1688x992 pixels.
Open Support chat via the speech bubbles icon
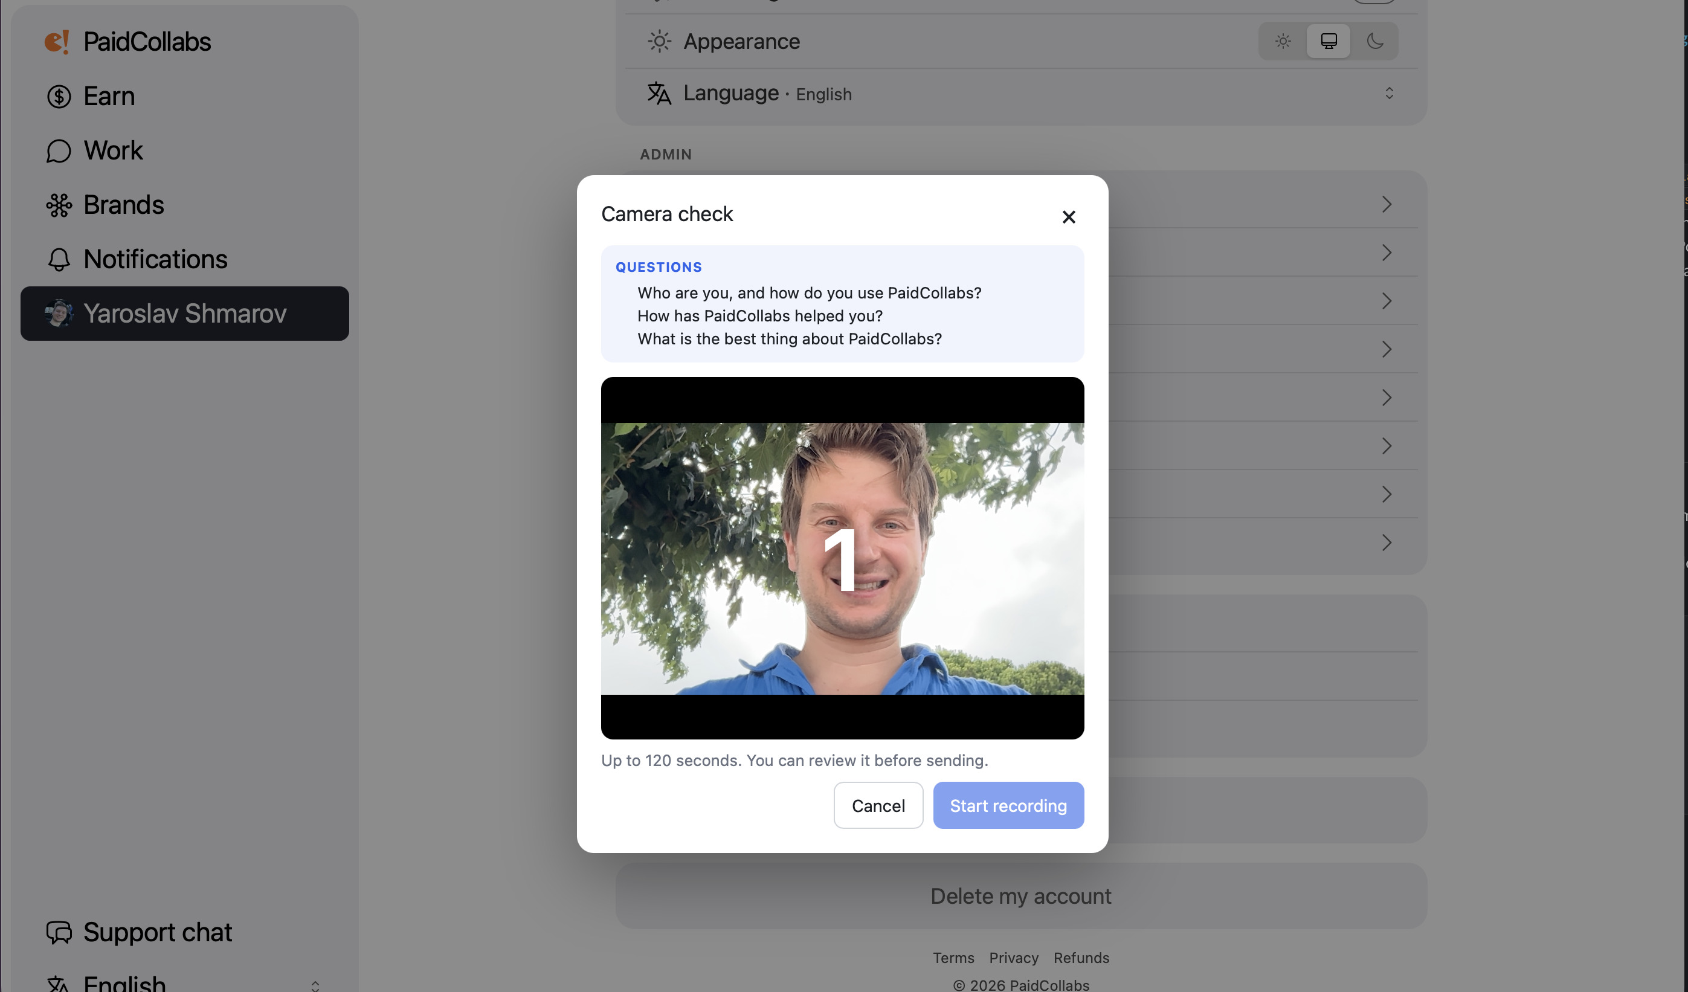59,932
